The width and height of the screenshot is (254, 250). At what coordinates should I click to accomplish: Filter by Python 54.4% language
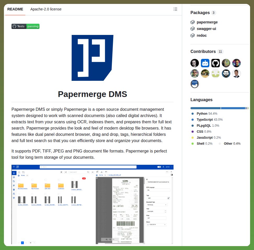point(204,114)
